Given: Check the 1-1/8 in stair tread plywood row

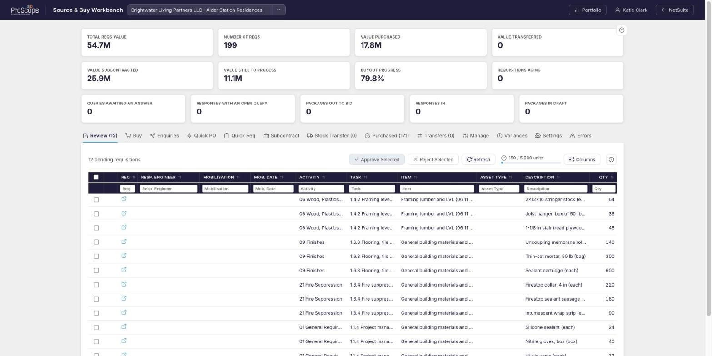Looking at the screenshot, I should point(96,228).
